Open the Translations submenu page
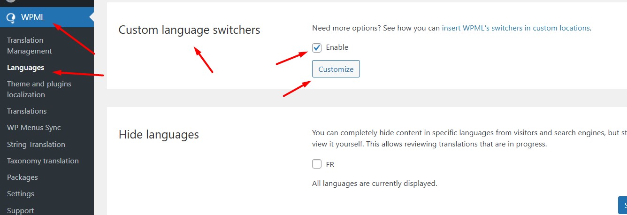 27,111
